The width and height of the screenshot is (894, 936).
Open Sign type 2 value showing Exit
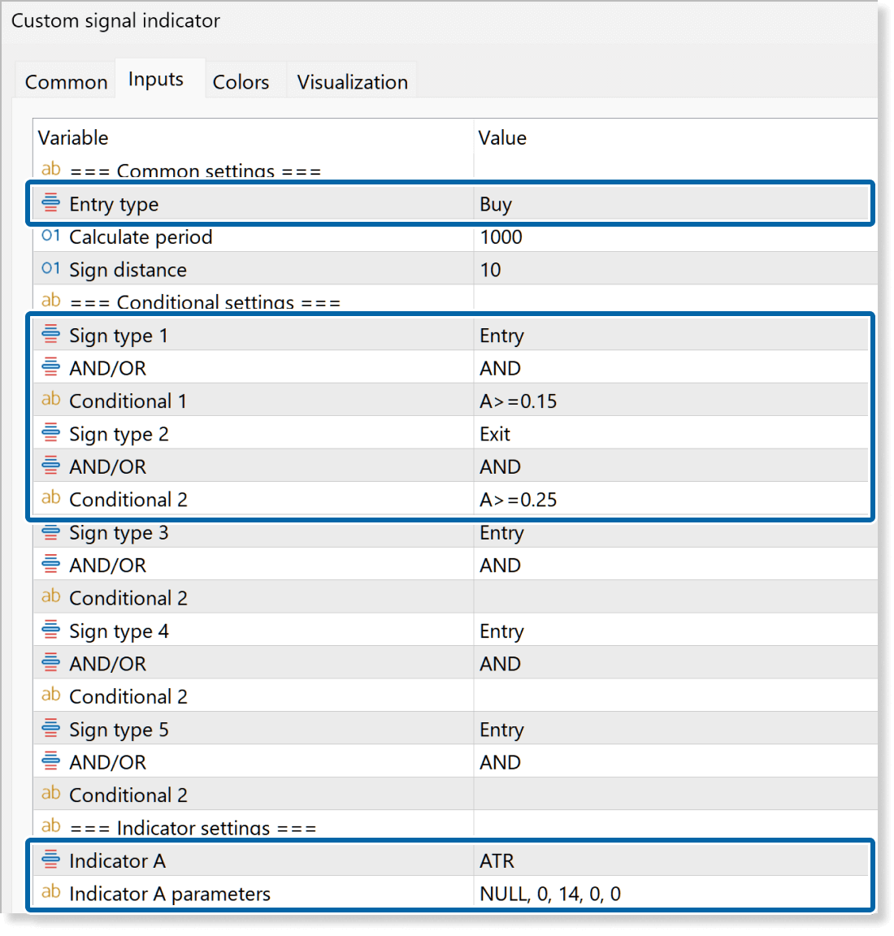[670, 434]
